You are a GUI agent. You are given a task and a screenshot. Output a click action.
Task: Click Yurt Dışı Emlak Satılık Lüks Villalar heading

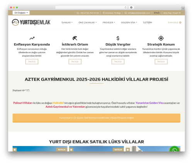(96, 142)
